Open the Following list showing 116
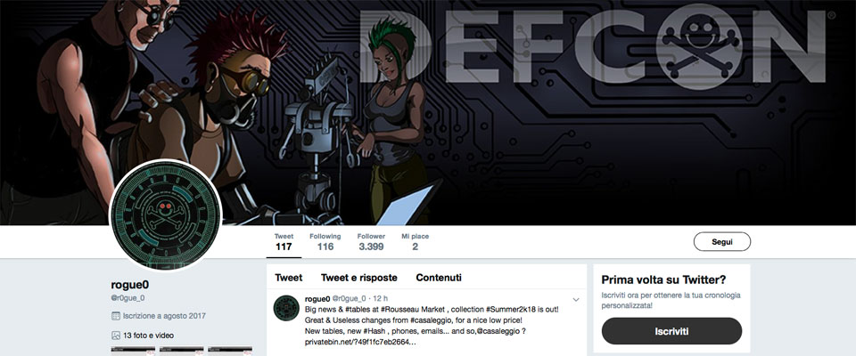The image size is (856, 356). point(325,242)
